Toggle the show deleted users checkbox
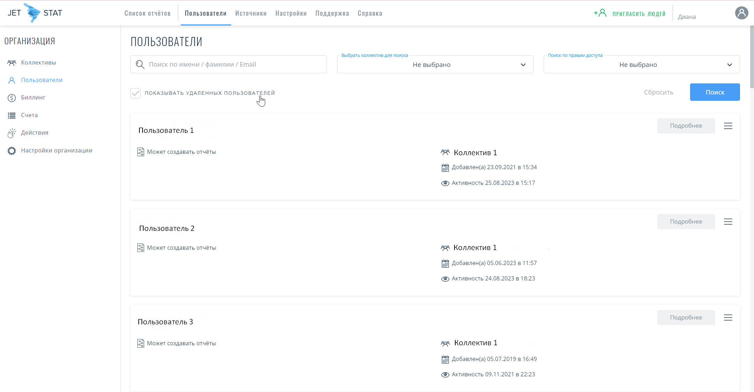Viewport: 754px width, 392px height. (x=135, y=93)
